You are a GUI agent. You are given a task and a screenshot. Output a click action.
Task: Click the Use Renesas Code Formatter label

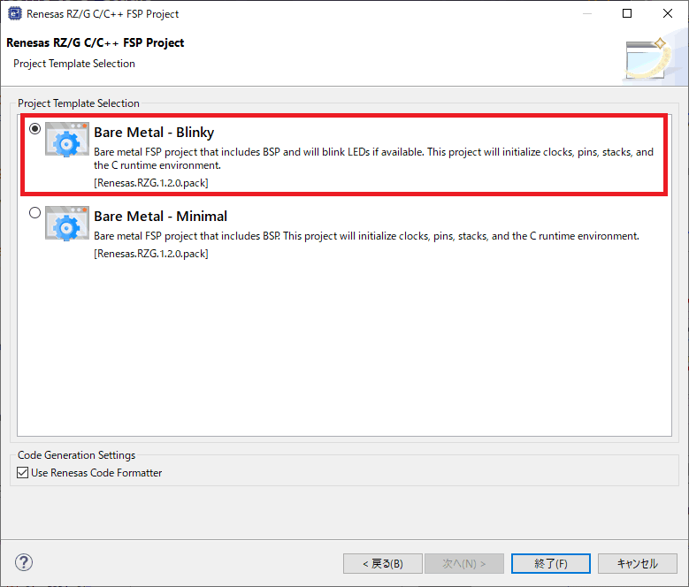(x=96, y=473)
